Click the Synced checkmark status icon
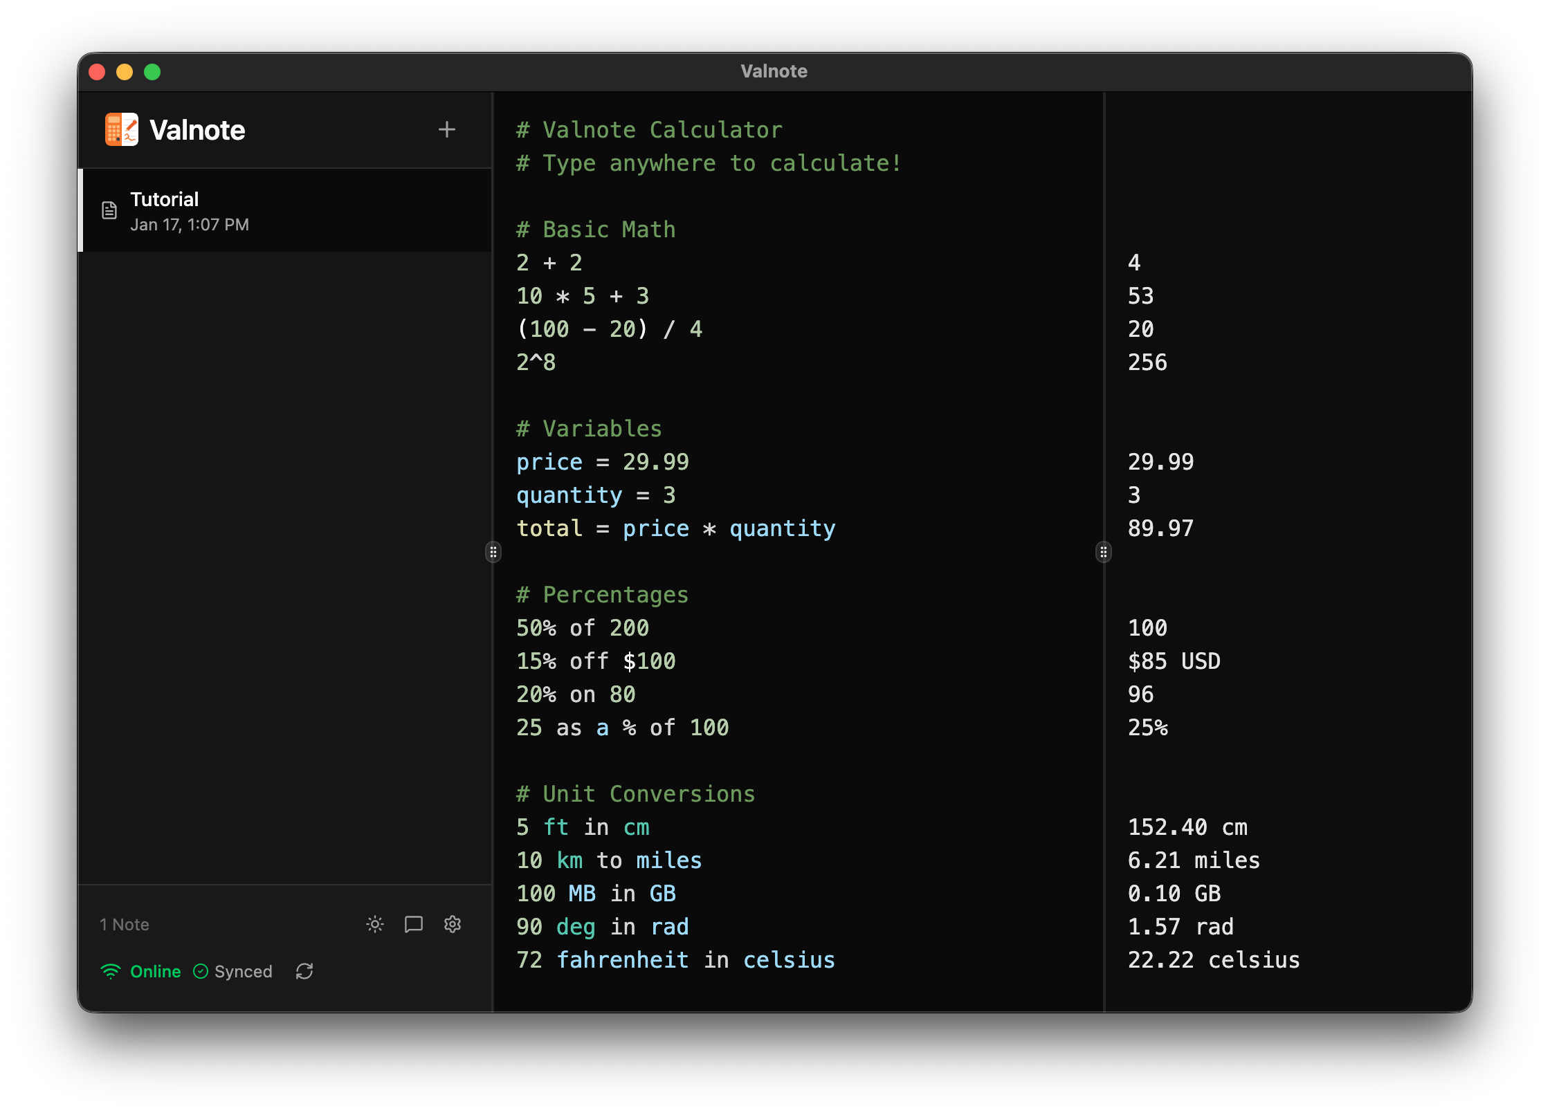This screenshot has height=1115, width=1550. tap(201, 971)
